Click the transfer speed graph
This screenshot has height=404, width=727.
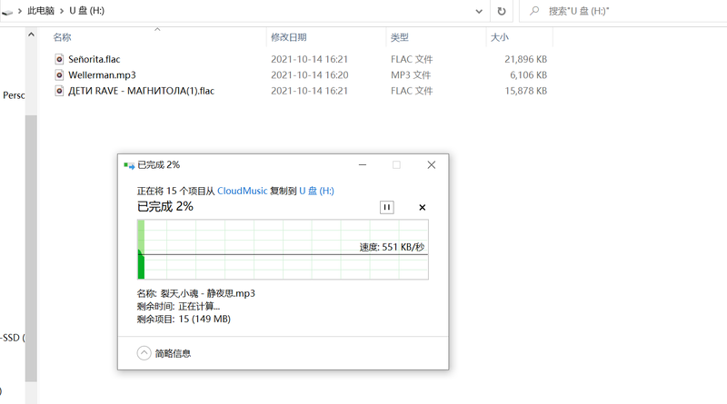pyautogui.click(x=283, y=250)
